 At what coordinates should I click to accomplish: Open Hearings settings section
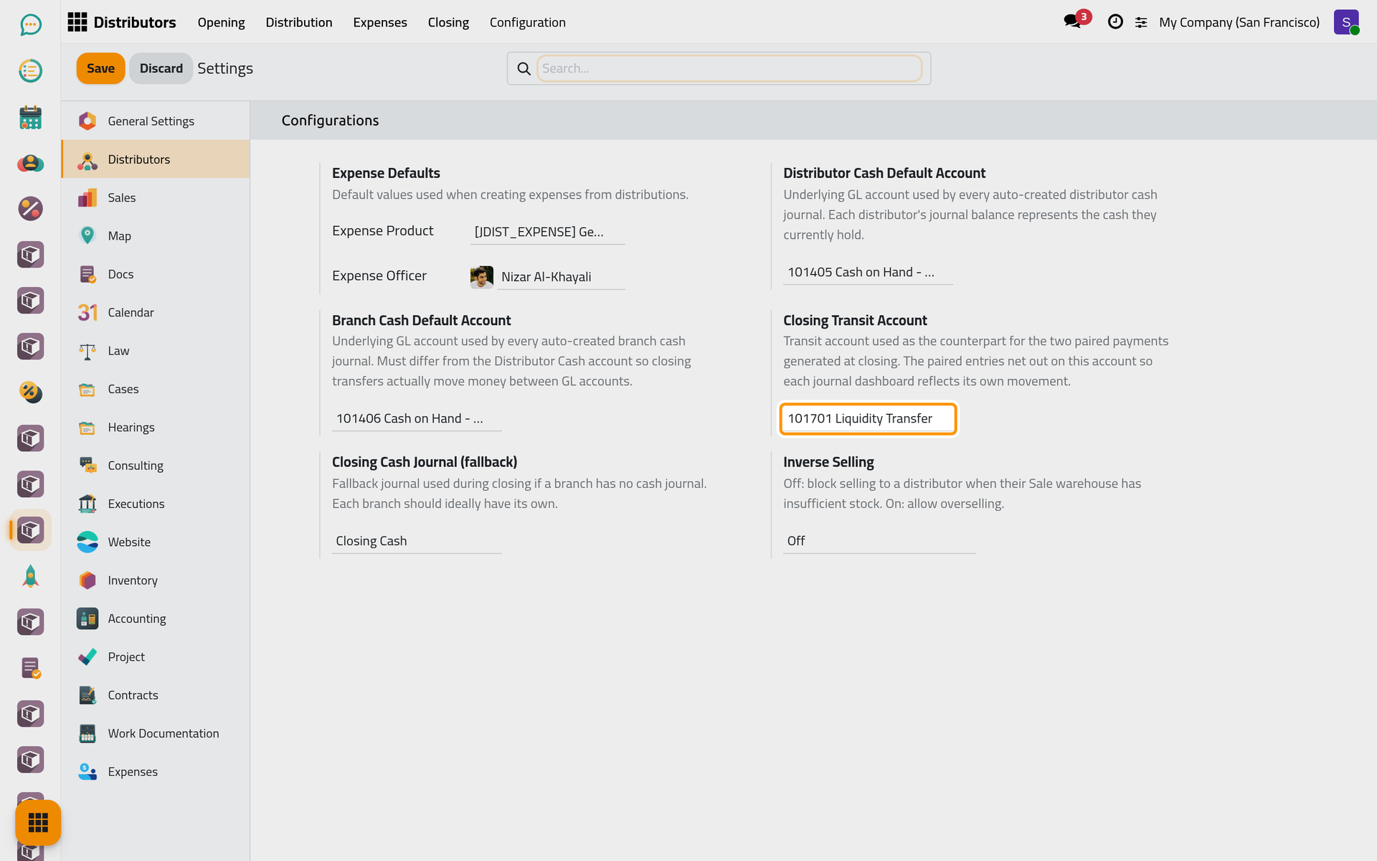(156, 427)
